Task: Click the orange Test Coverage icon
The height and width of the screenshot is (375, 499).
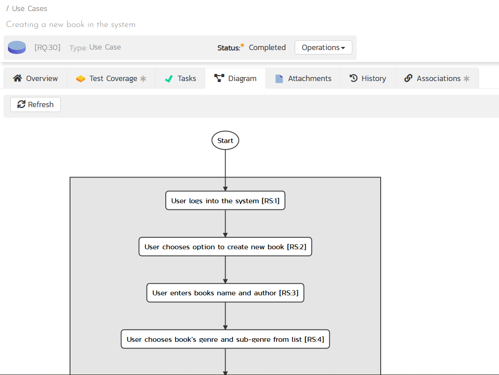Action: point(80,78)
